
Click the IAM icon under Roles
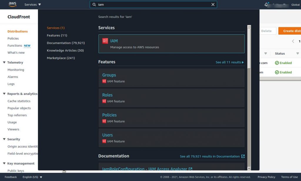[x=104, y=101]
